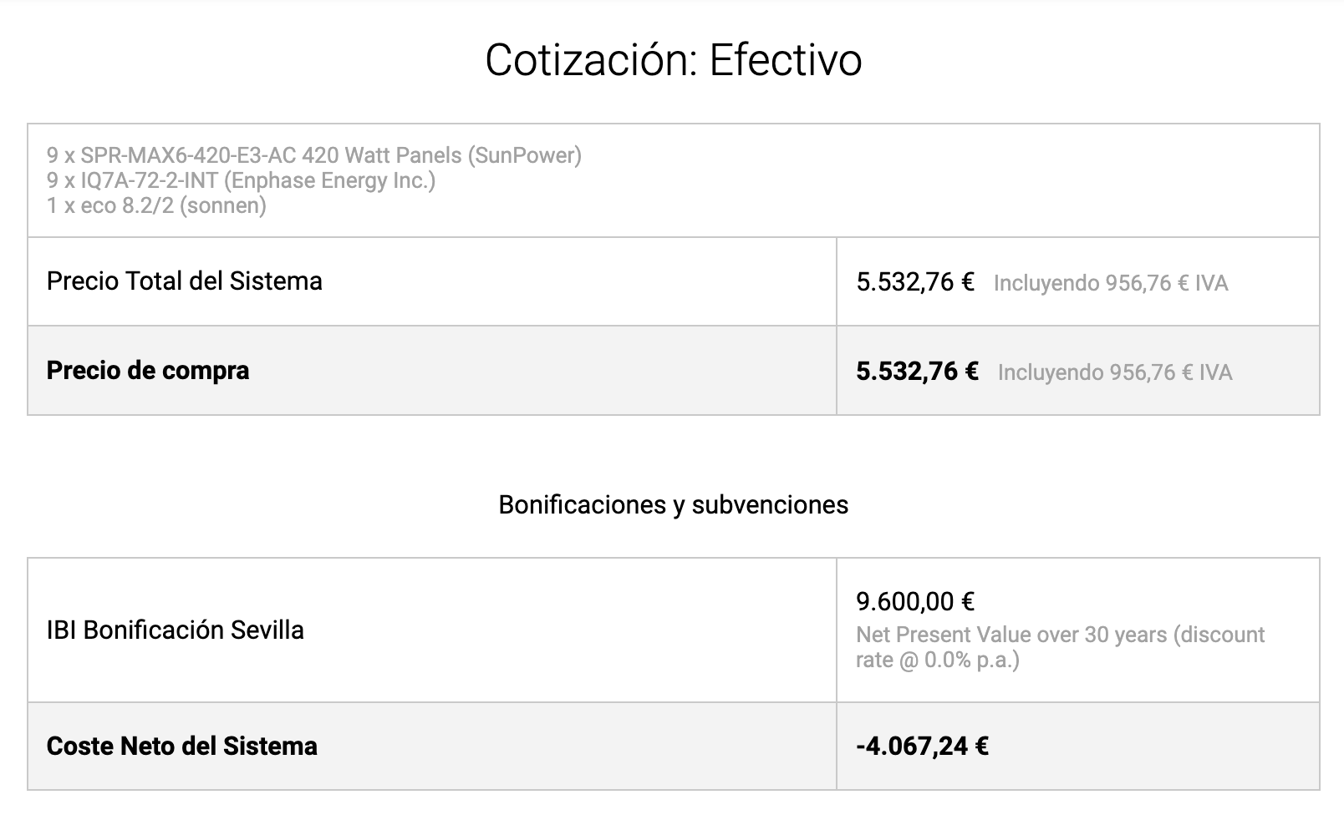Click the Precio Total del Sistema label
1344x825 pixels.
pos(184,281)
